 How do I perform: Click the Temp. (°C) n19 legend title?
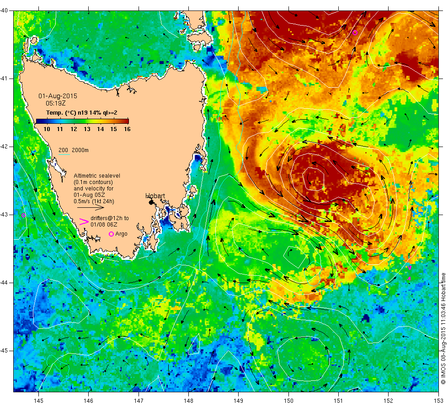(82, 113)
